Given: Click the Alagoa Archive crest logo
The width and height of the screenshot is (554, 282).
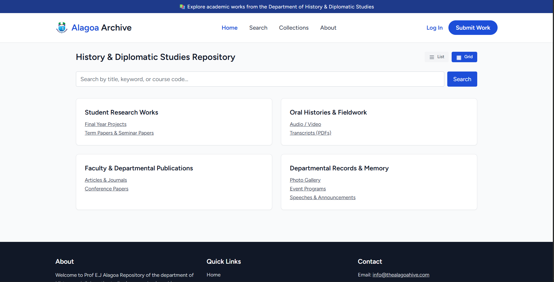Looking at the screenshot, I should tap(62, 28).
